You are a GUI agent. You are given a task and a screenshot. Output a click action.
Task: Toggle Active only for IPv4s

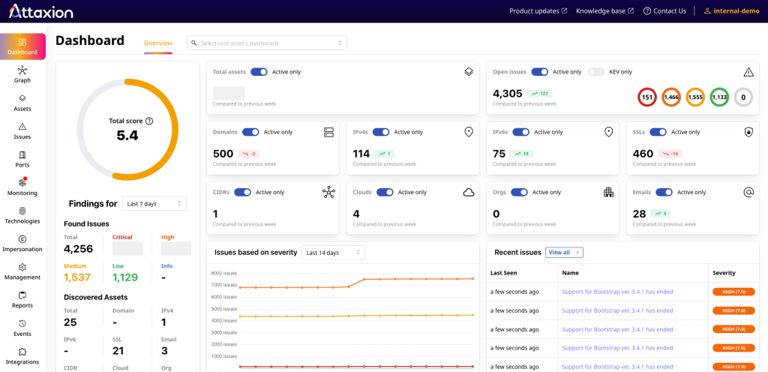click(x=381, y=132)
